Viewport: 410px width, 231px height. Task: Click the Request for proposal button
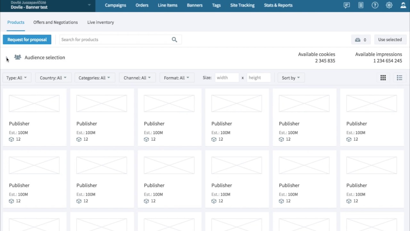(27, 39)
